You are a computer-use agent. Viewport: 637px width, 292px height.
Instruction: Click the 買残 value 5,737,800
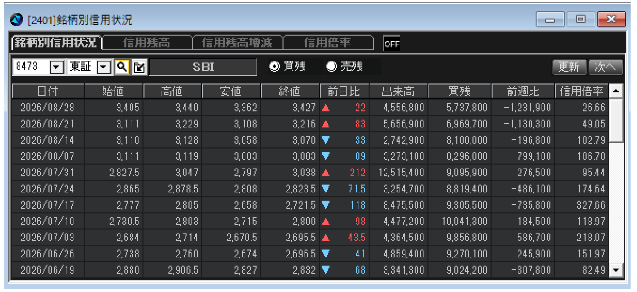coord(467,107)
